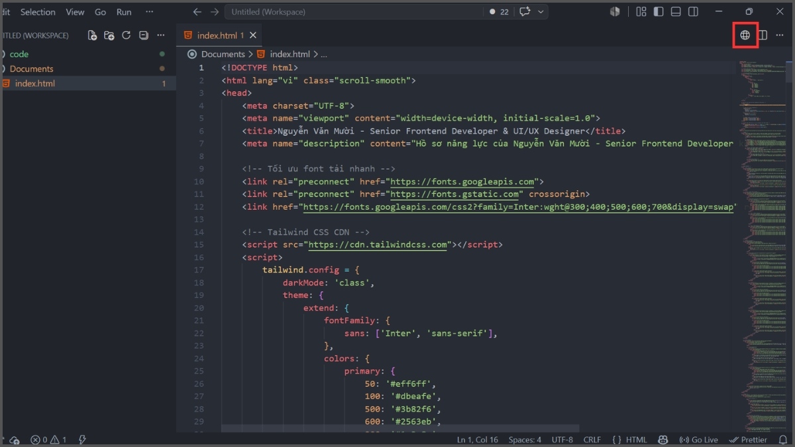Click the New Folder icon in explorer

[x=109, y=35]
